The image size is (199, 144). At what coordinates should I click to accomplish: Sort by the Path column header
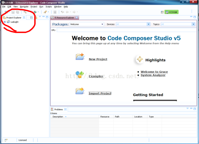coord(123,117)
